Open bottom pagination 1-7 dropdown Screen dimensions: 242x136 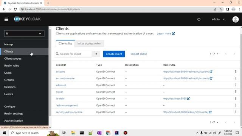click(214, 122)
